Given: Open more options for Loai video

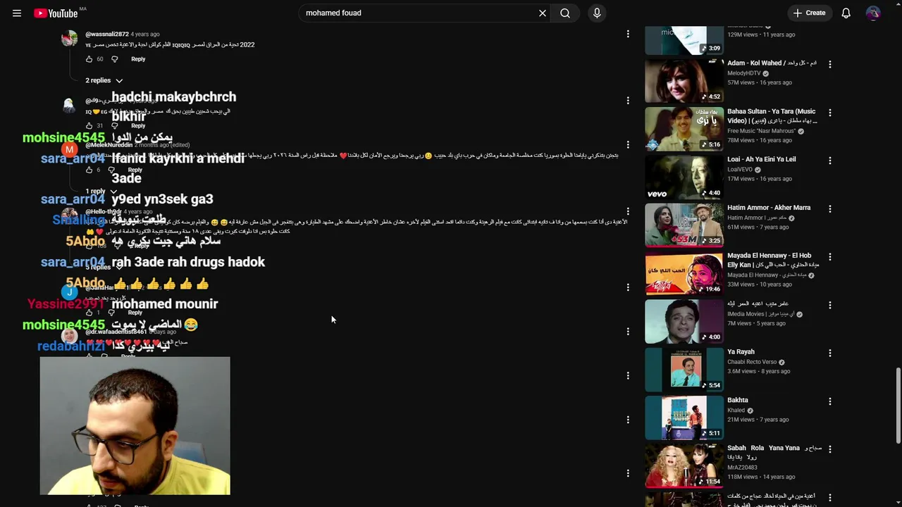Looking at the screenshot, I should point(829,161).
